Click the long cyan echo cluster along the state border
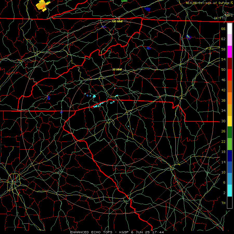Image resolution: width=234 pixels, height=234 pixels. pos(100,104)
